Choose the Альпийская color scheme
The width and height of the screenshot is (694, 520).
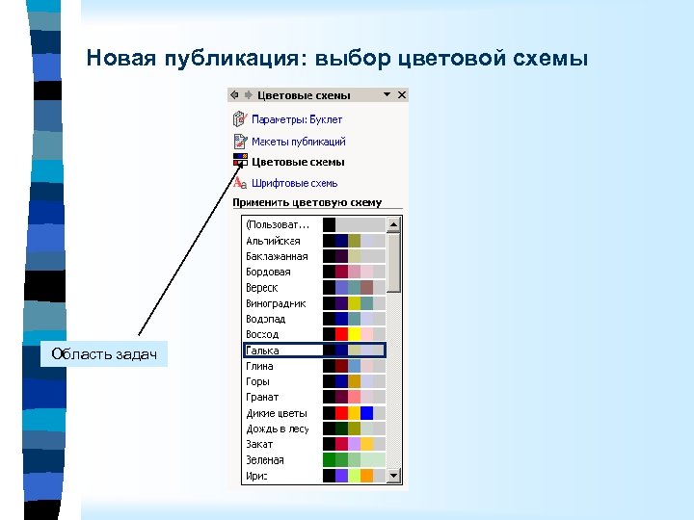[x=314, y=241]
